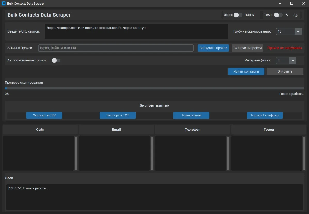
Task: Click the moon dark-theme icon
Action: 296,15
